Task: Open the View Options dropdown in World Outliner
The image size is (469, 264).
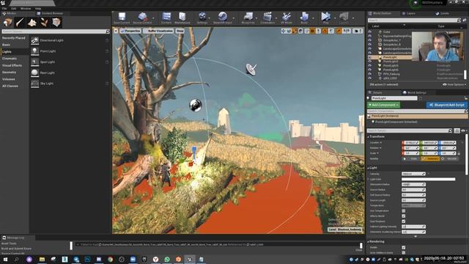Action: (x=454, y=85)
